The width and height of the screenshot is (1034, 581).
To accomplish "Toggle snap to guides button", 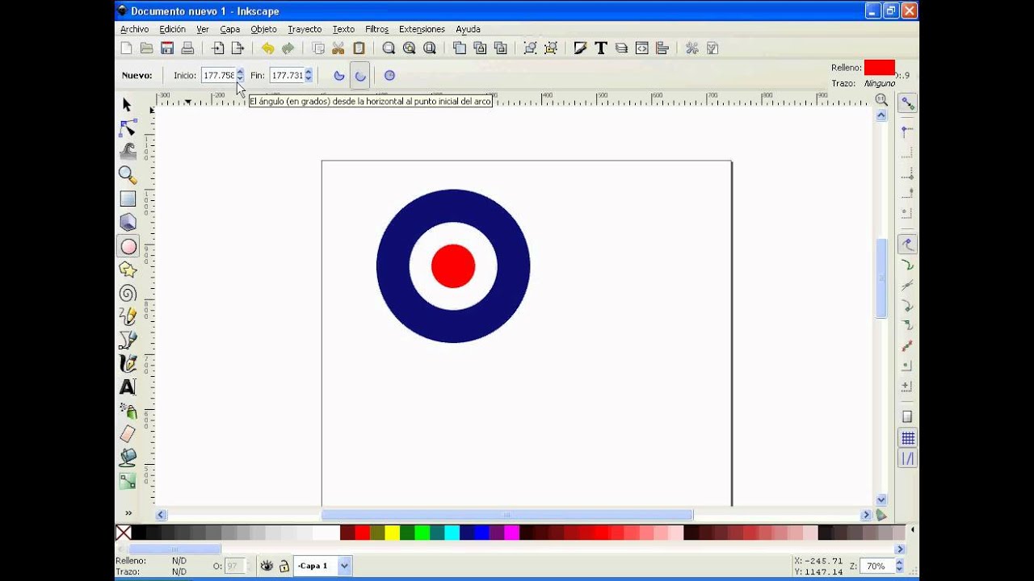I will coord(907,459).
